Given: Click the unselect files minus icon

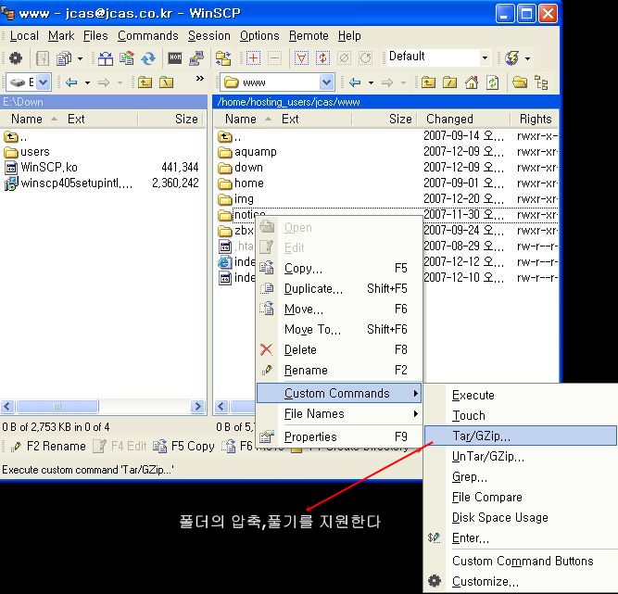Looking at the screenshot, I should click(274, 58).
